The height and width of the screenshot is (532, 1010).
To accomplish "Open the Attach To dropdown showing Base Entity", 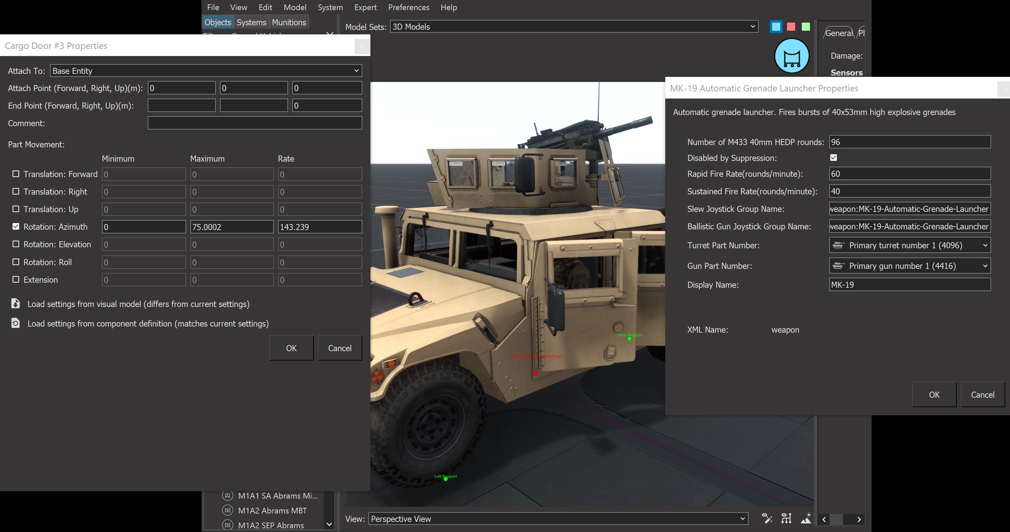I will (x=205, y=71).
